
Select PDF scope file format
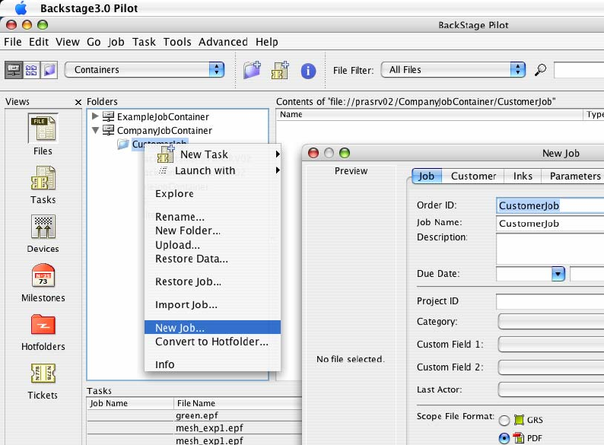[x=504, y=438]
